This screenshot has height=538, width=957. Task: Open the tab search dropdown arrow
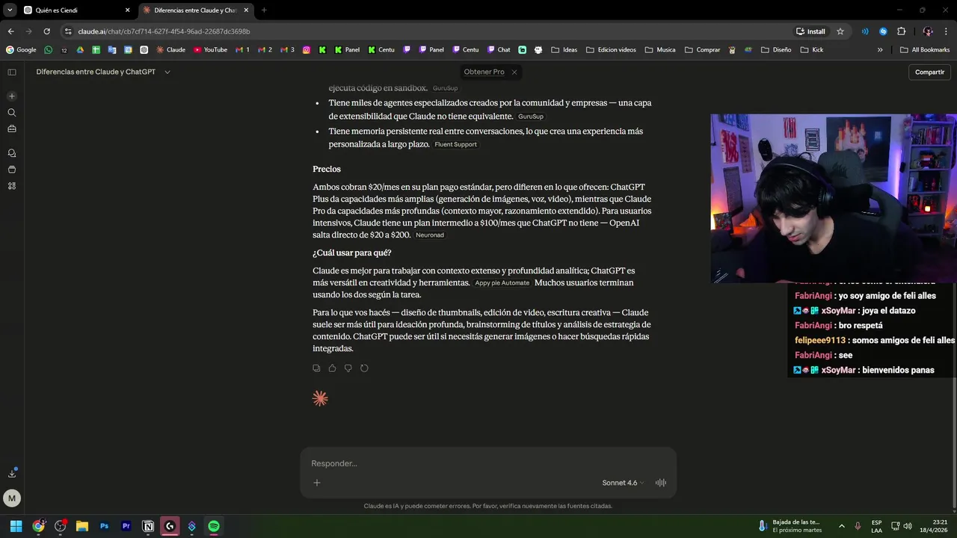point(10,10)
